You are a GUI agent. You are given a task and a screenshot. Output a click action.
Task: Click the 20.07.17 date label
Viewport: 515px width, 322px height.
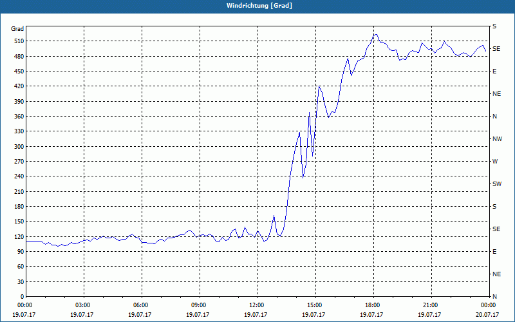point(487,314)
